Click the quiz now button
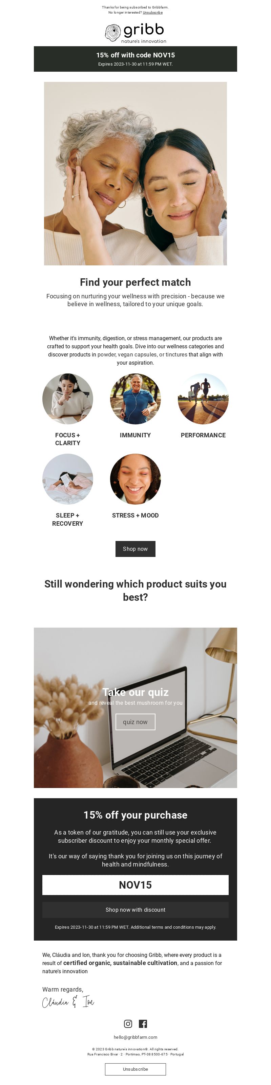271x1085 pixels. click(135, 722)
